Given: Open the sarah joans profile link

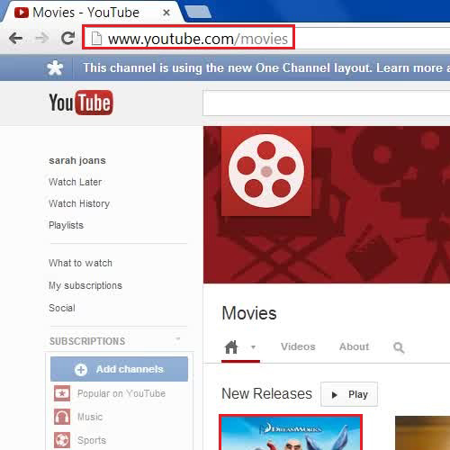Looking at the screenshot, I should click(77, 160).
